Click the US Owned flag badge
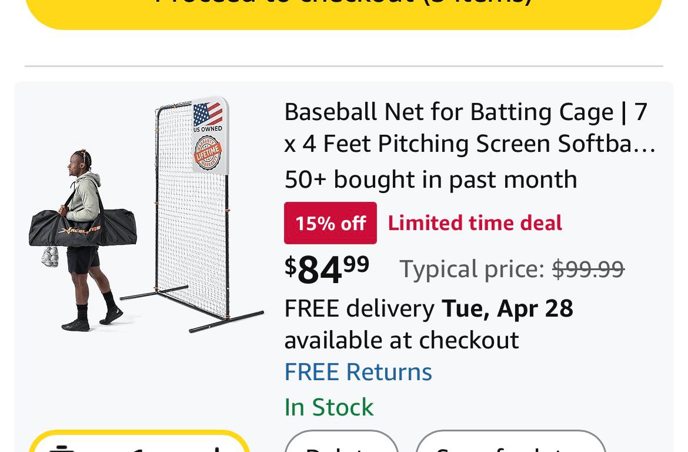 [208, 117]
